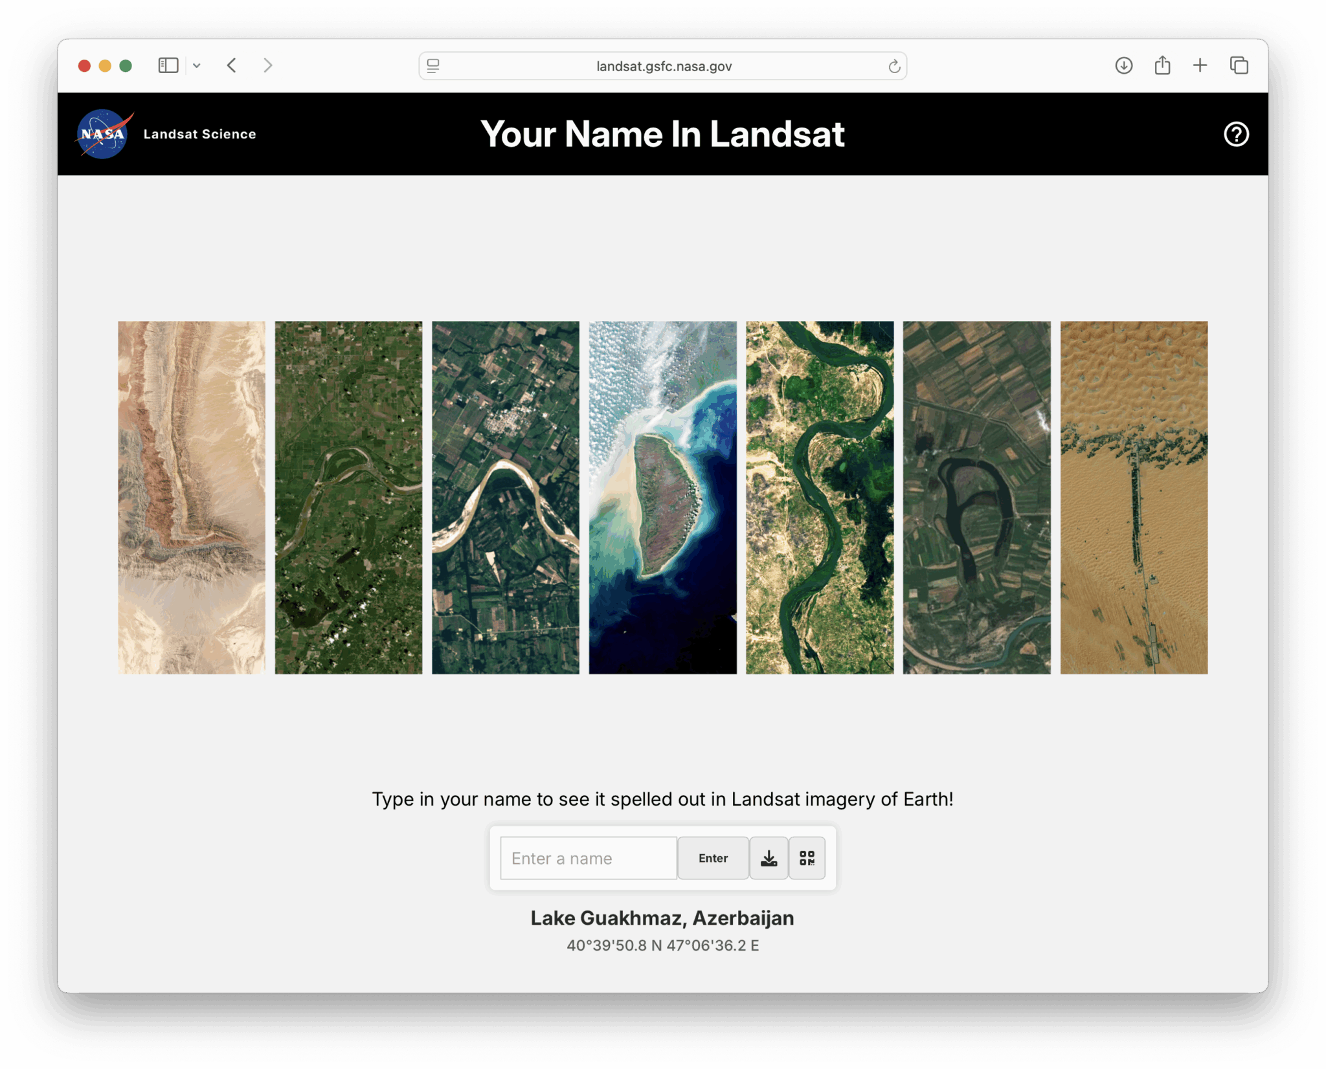Image resolution: width=1326 pixels, height=1069 pixels.
Task: Share the current page
Action: coord(1162,65)
